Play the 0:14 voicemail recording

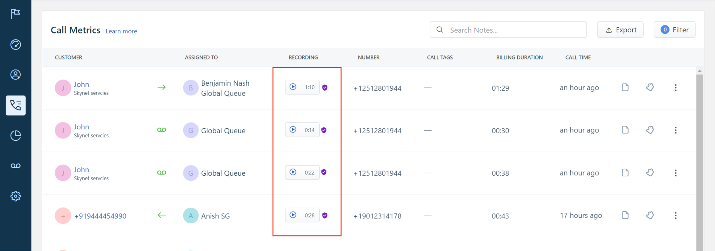pyautogui.click(x=293, y=130)
